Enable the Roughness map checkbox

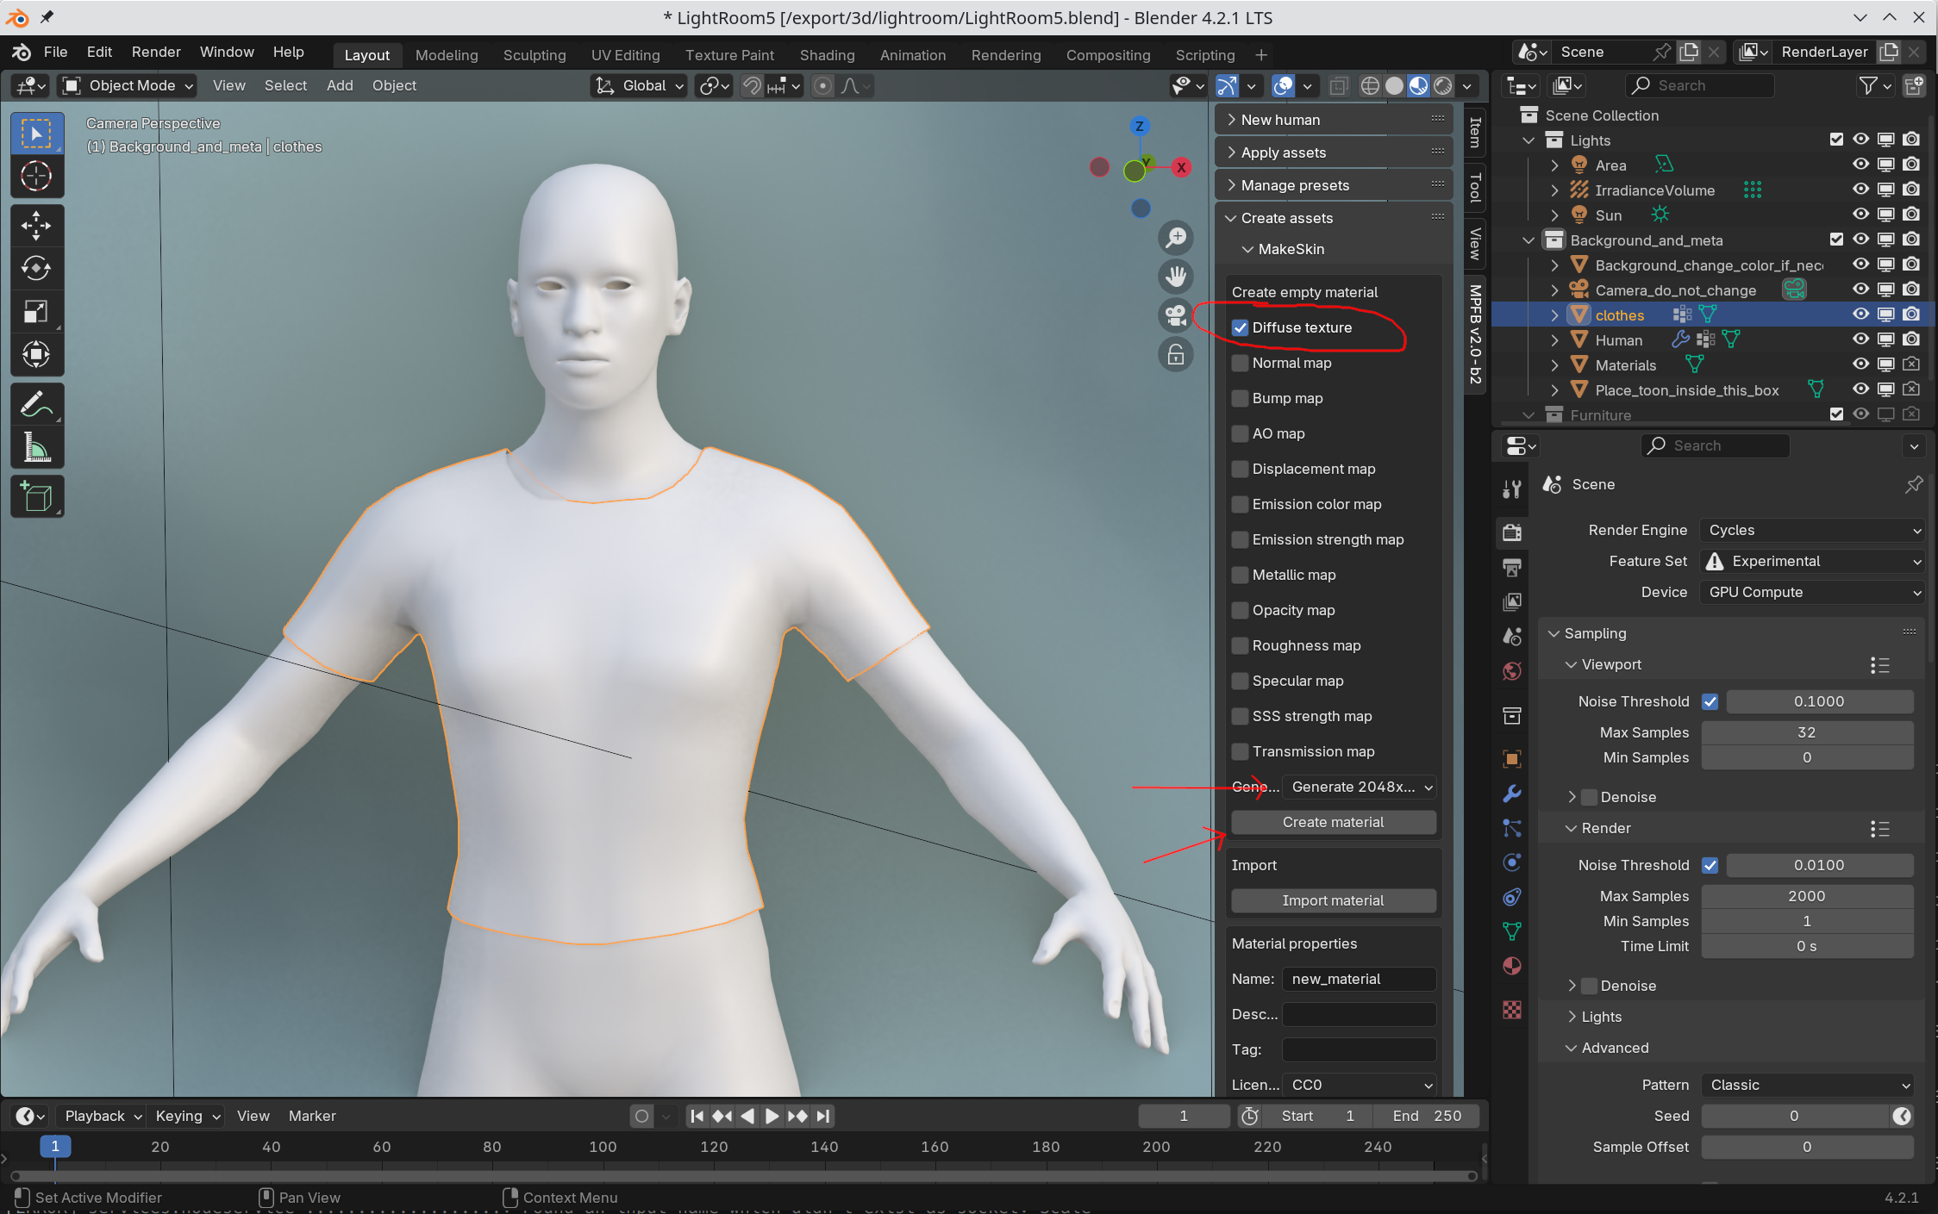click(x=1241, y=645)
